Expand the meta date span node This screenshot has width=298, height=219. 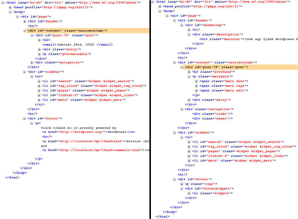tap(197, 81)
